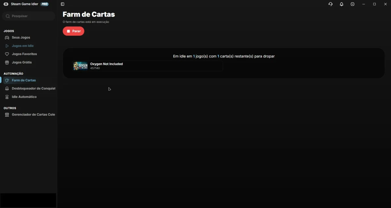
Task: Click the "JOGOS" section header
Action: pyautogui.click(x=9, y=31)
